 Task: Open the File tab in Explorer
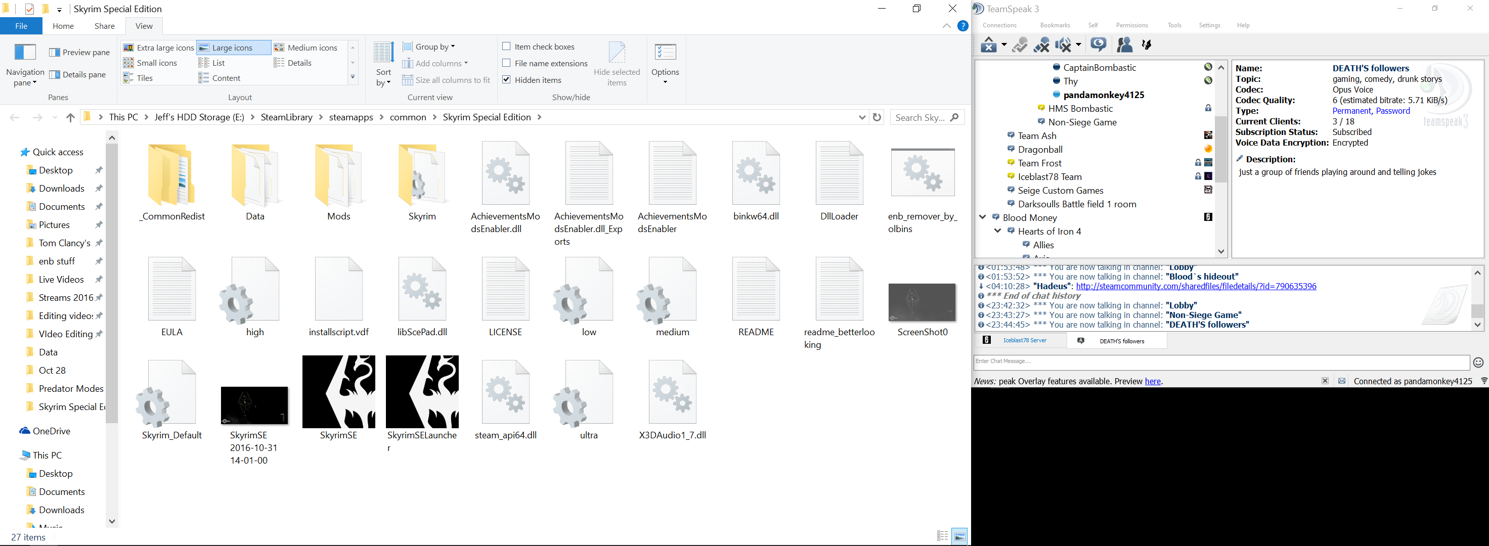[21, 26]
